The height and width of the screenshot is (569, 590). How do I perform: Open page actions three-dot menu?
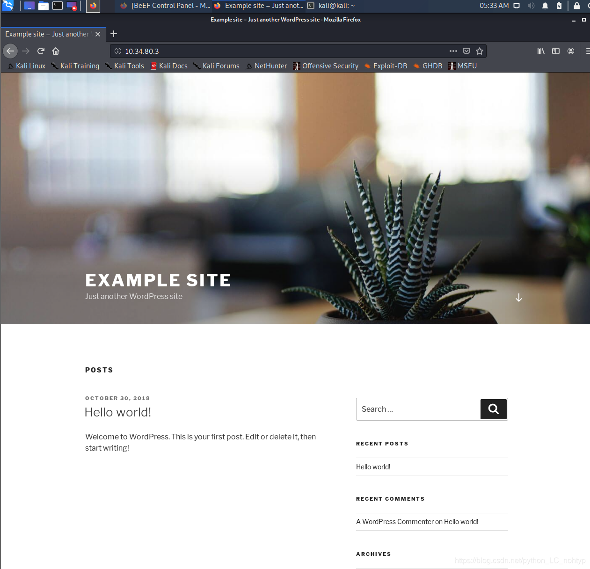click(453, 51)
